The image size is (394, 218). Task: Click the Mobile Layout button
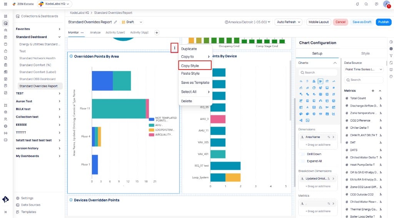click(319, 22)
